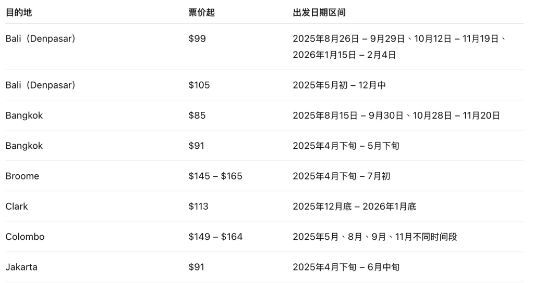Click the $99 fare price
The height and width of the screenshot is (283, 534).
[x=197, y=38]
